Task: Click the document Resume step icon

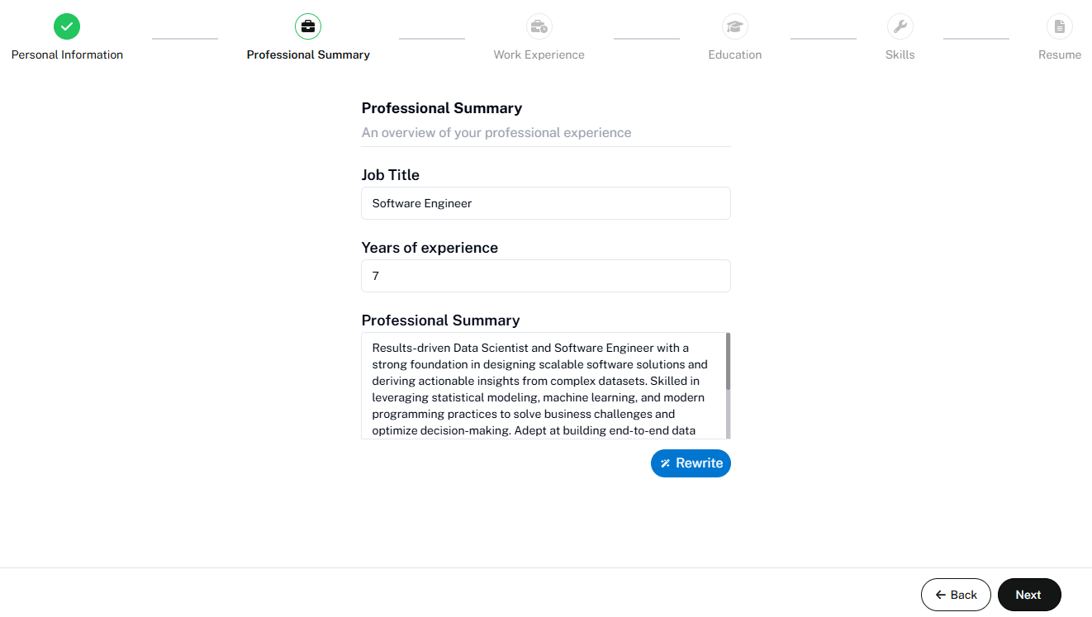Action: (1059, 26)
